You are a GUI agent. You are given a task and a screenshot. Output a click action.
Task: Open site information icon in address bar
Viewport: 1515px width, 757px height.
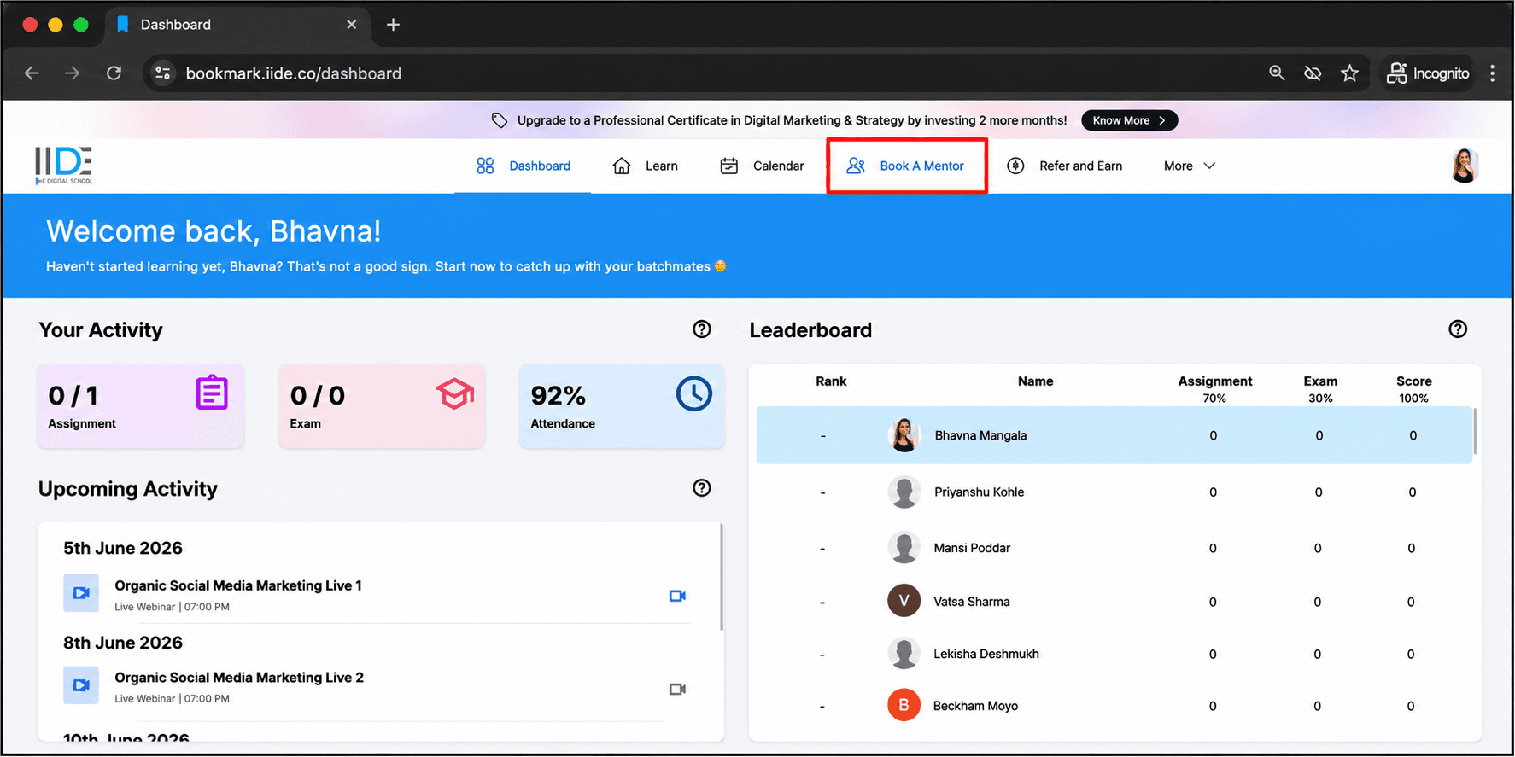pos(162,73)
